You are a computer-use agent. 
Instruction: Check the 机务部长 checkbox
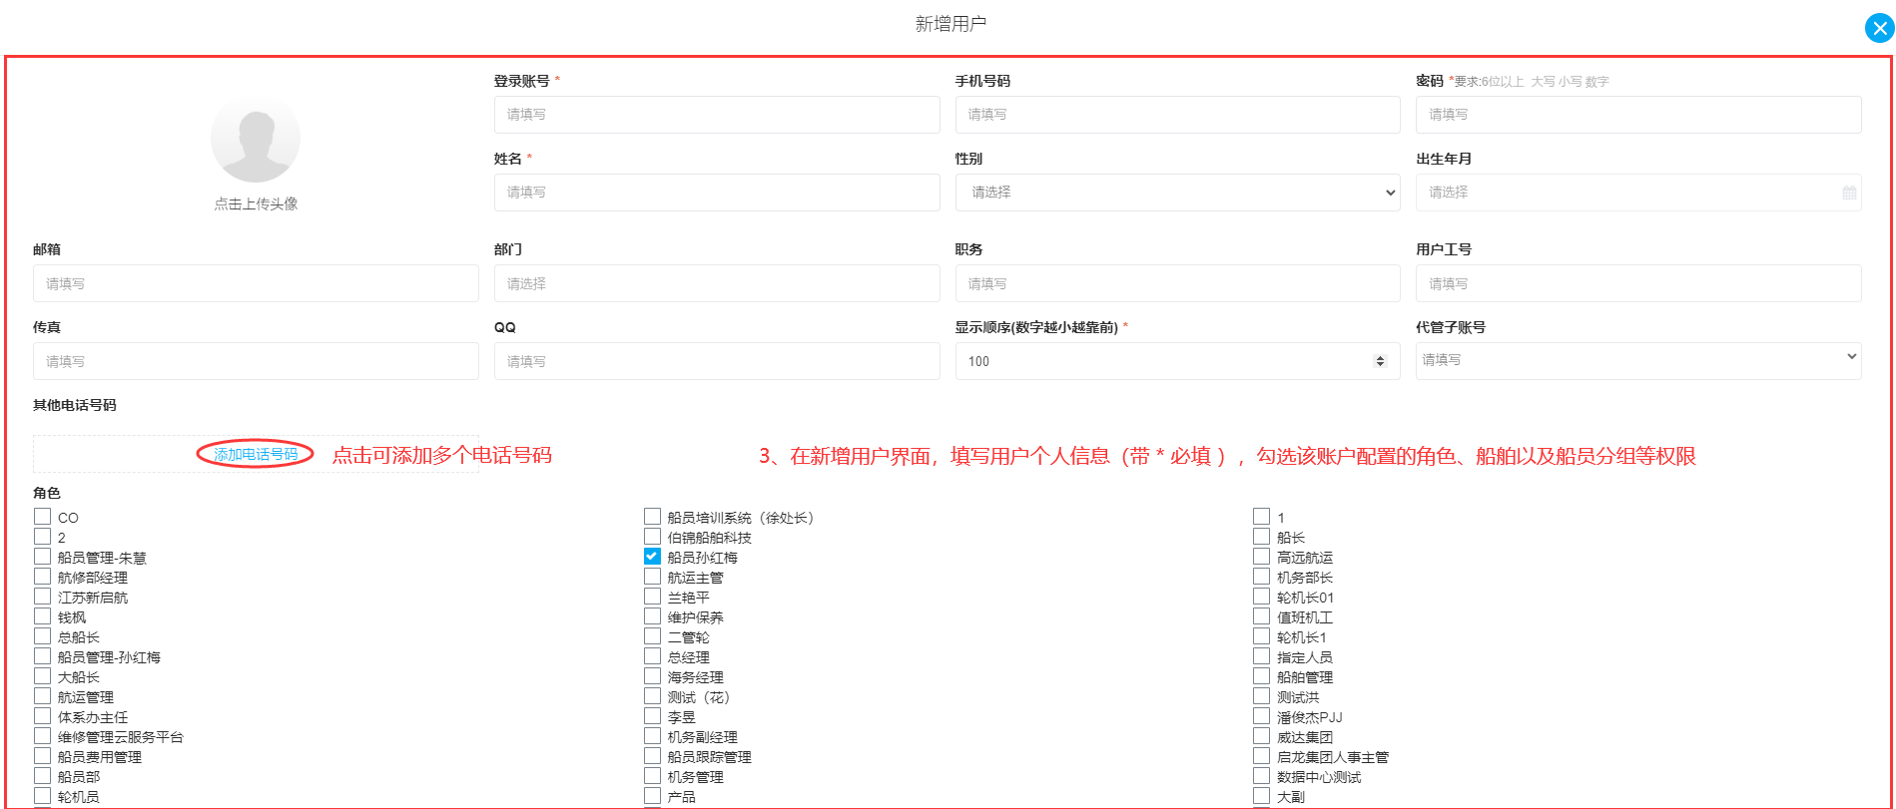tap(1261, 577)
